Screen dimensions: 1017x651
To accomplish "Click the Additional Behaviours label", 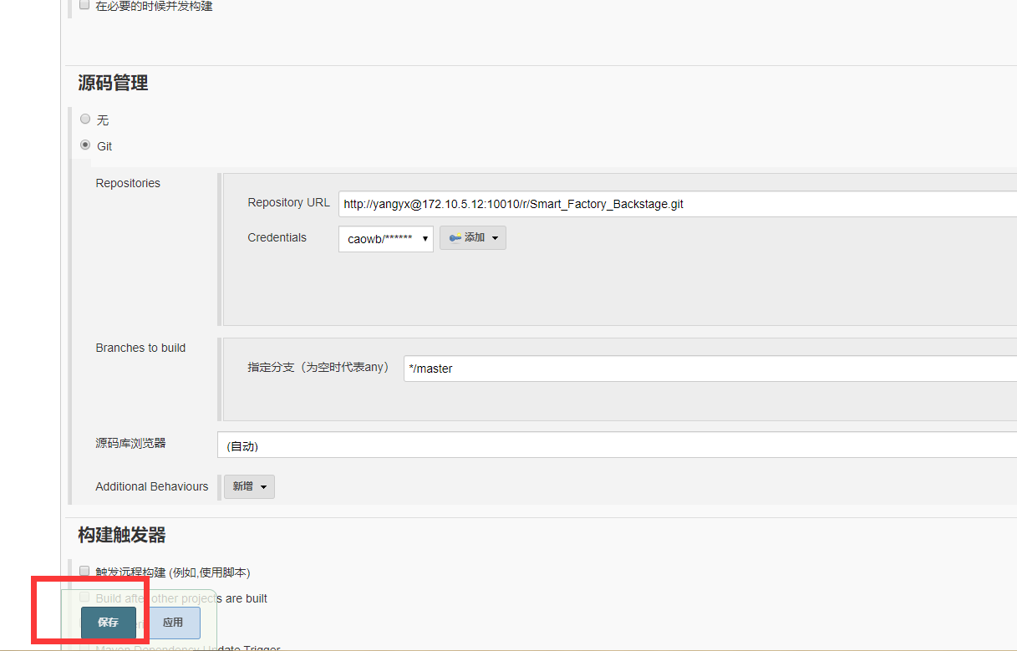I will 152,486.
